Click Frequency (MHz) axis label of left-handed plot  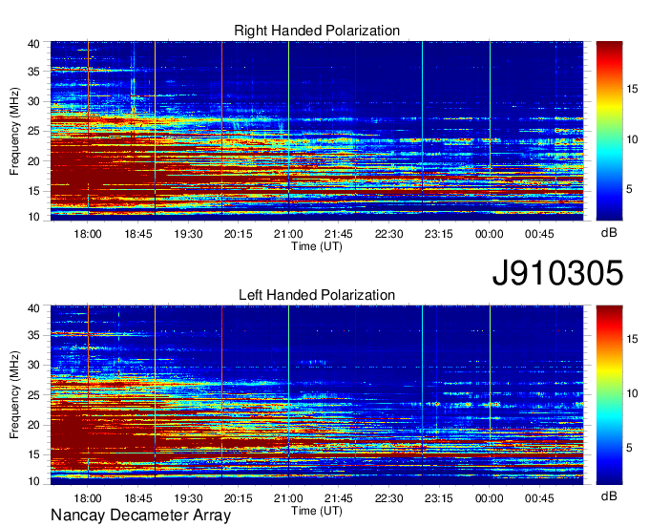pos(14,395)
